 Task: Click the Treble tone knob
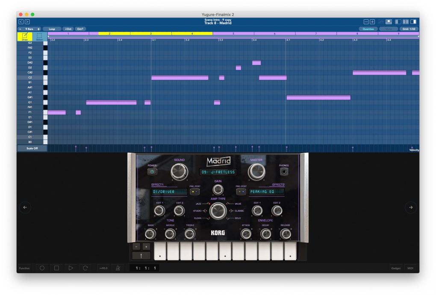pyautogui.click(x=190, y=234)
